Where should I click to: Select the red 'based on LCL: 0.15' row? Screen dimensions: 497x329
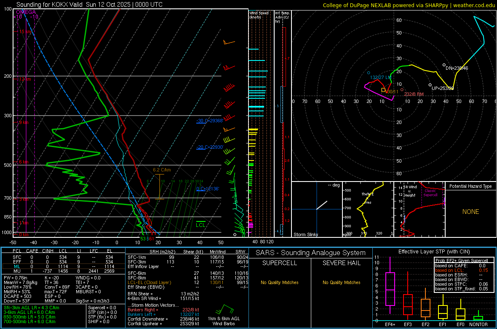pyautogui.click(x=462, y=270)
